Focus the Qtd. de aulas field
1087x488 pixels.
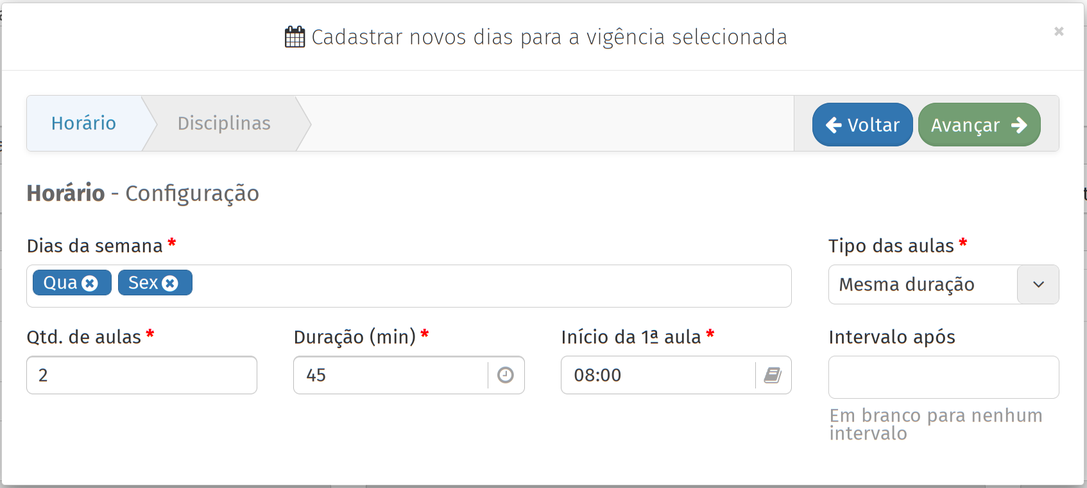[x=142, y=375]
